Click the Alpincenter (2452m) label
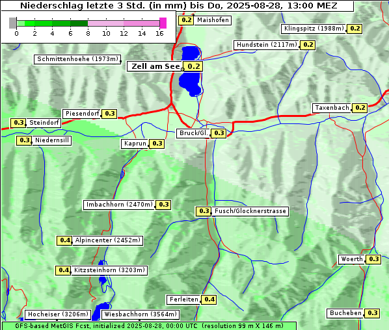The height and width of the screenshot is (330, 389). tap(108, 240)
